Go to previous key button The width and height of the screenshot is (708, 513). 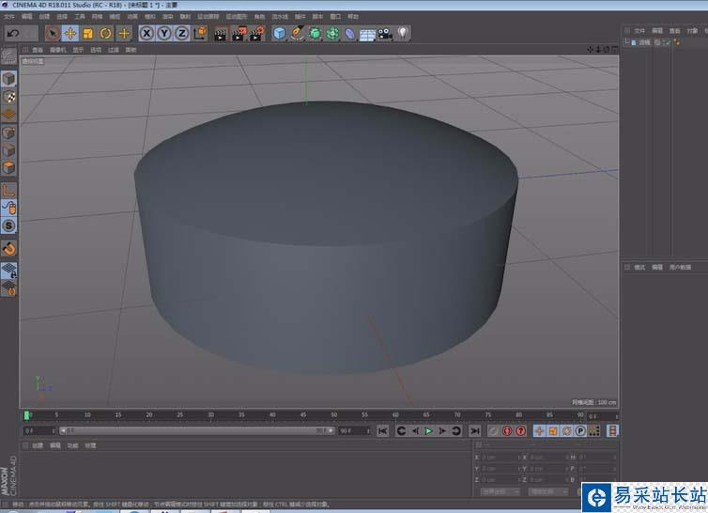[401, 431]
